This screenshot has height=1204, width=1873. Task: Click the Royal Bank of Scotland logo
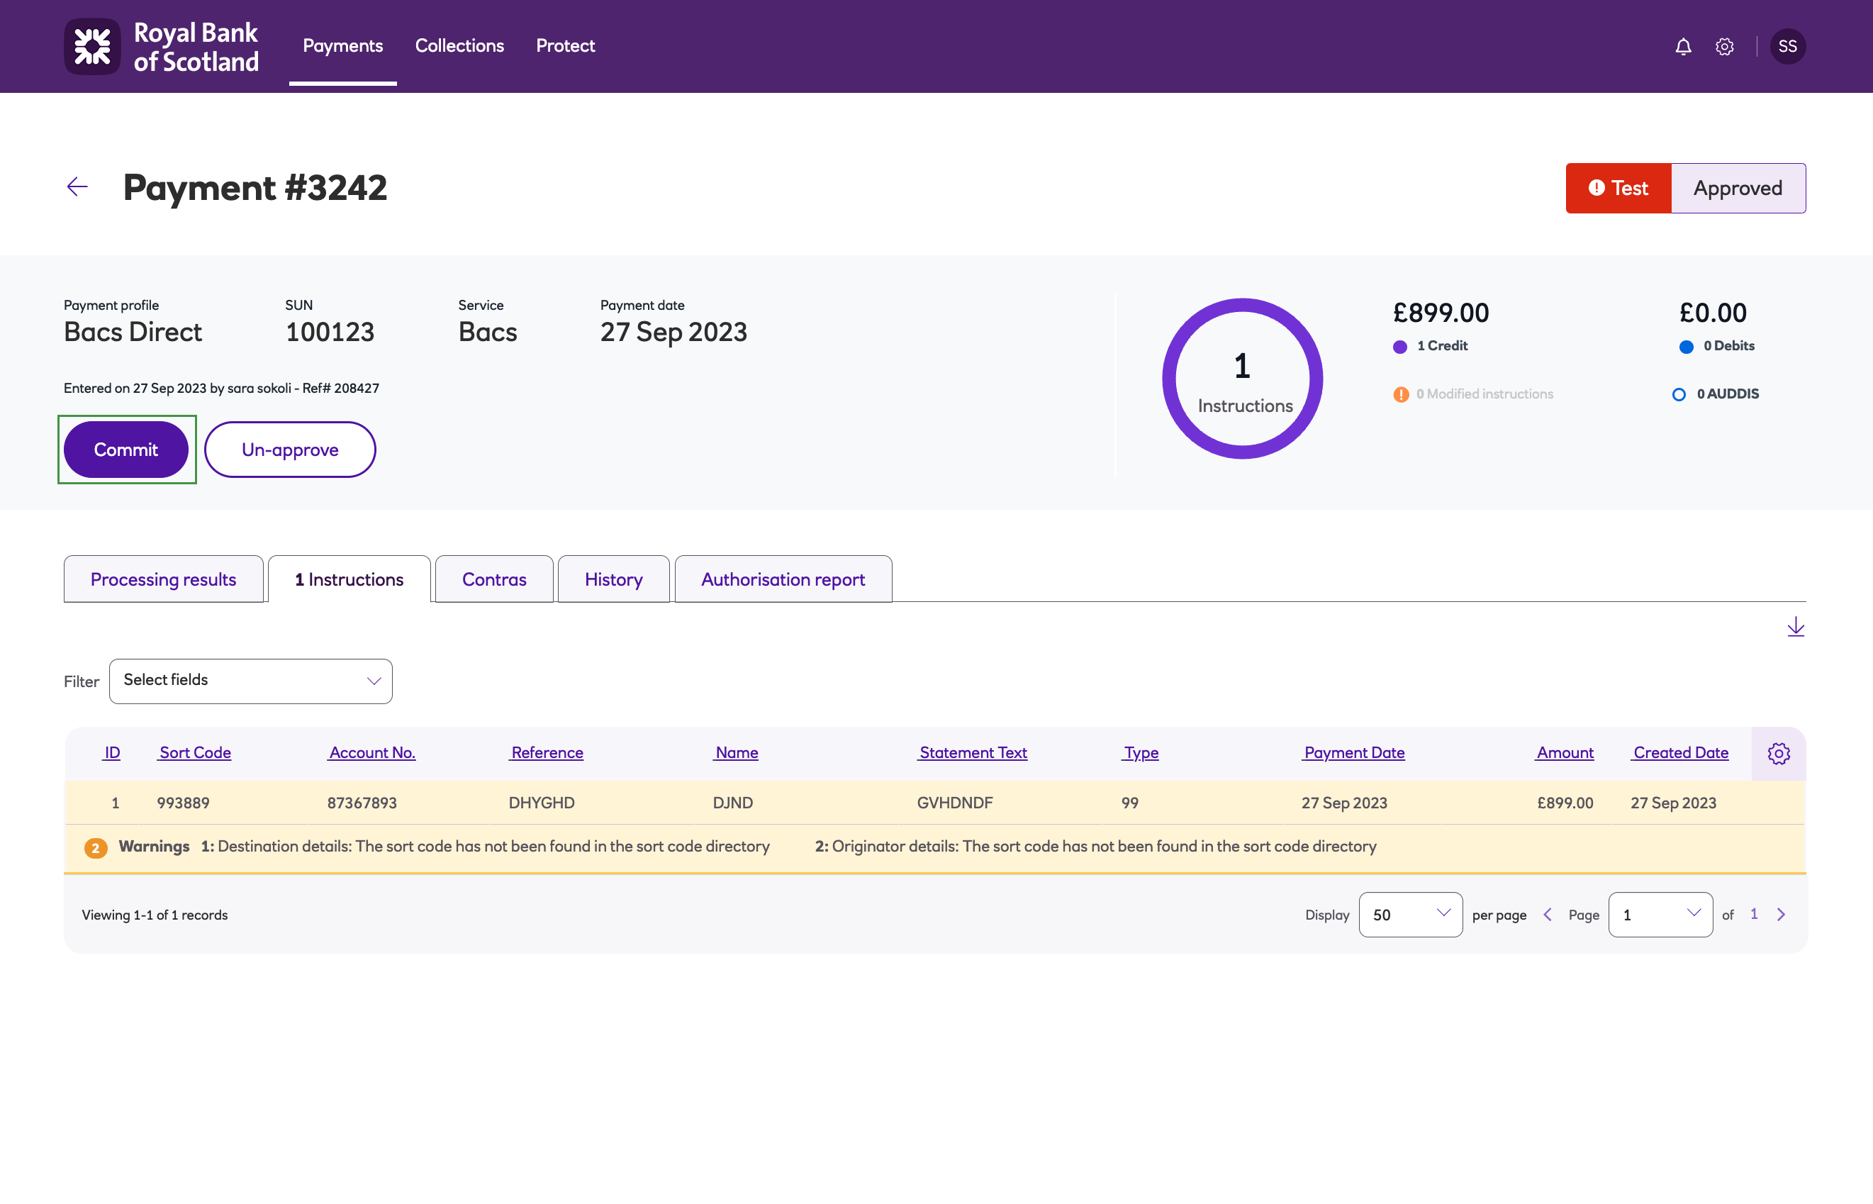tap(162, 46)
